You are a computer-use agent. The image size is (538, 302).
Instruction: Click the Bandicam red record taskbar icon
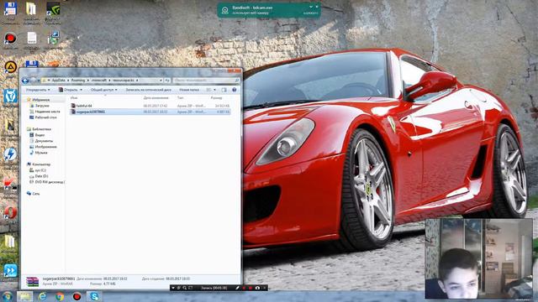click(76, 296)
